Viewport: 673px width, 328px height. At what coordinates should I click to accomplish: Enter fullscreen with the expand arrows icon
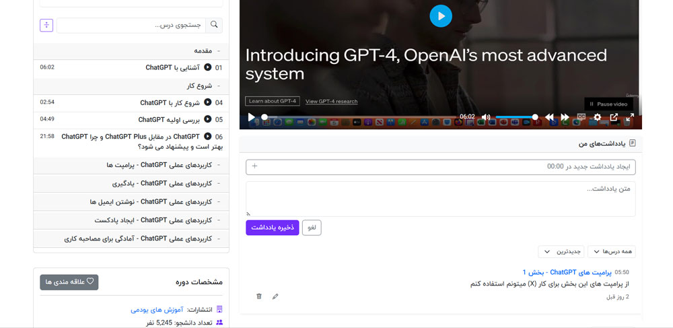pyautogui.click(x=630, y=117)
